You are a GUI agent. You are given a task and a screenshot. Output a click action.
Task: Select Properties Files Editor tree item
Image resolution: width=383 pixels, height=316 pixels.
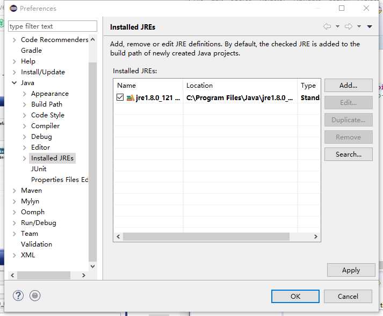click(x=60, y=180)
